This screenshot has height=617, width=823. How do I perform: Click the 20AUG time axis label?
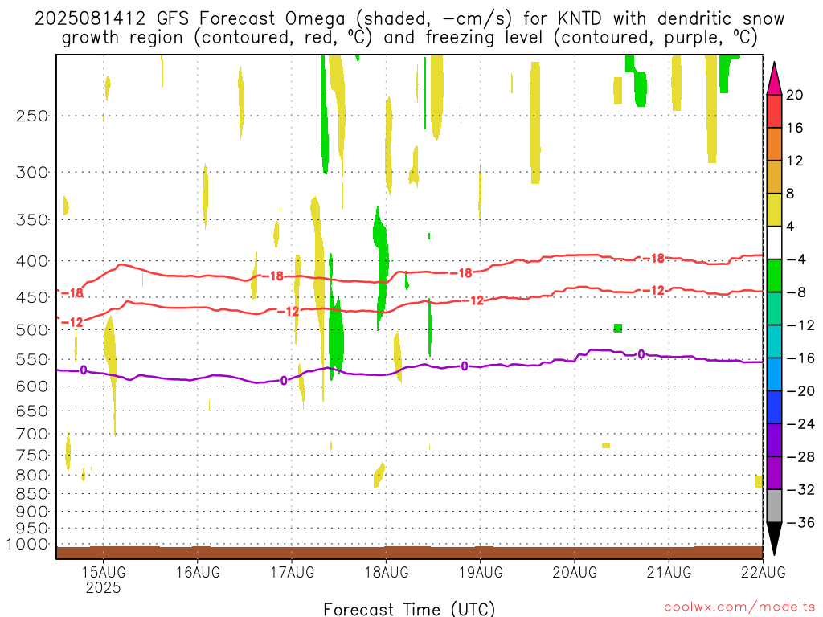click(575, 572)
